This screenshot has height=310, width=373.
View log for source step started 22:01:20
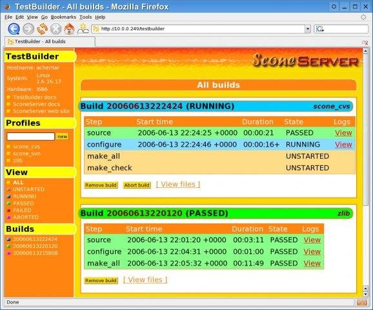coord(312,240)
